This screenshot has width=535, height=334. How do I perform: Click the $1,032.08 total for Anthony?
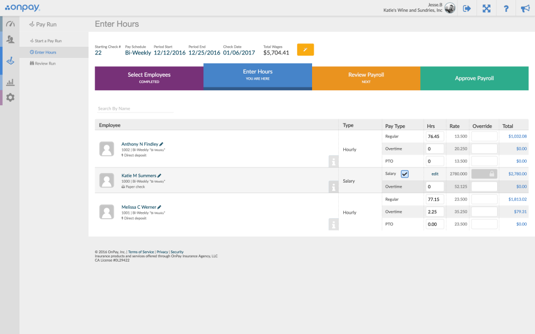(517, 136)
